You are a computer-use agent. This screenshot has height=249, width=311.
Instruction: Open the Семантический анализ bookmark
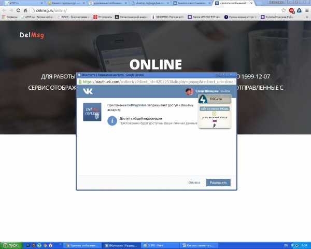(x=131, y=17)
